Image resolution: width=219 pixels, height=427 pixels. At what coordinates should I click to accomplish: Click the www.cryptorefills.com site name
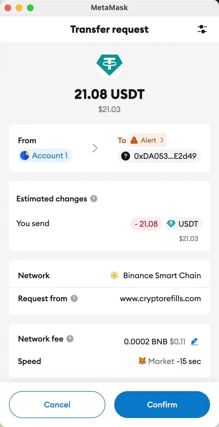click(x=160, y=298)
